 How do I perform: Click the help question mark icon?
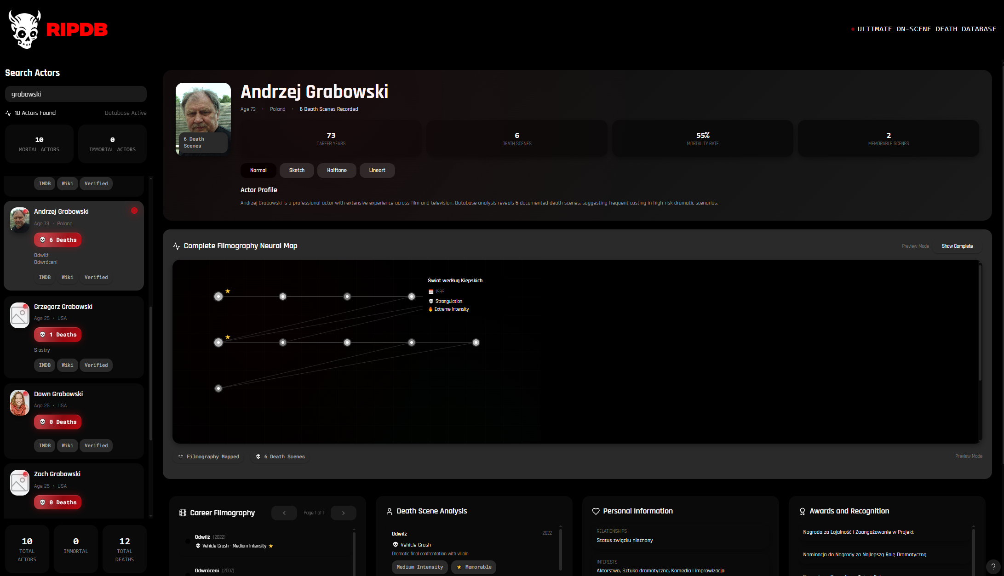click(x=993, y=566)
